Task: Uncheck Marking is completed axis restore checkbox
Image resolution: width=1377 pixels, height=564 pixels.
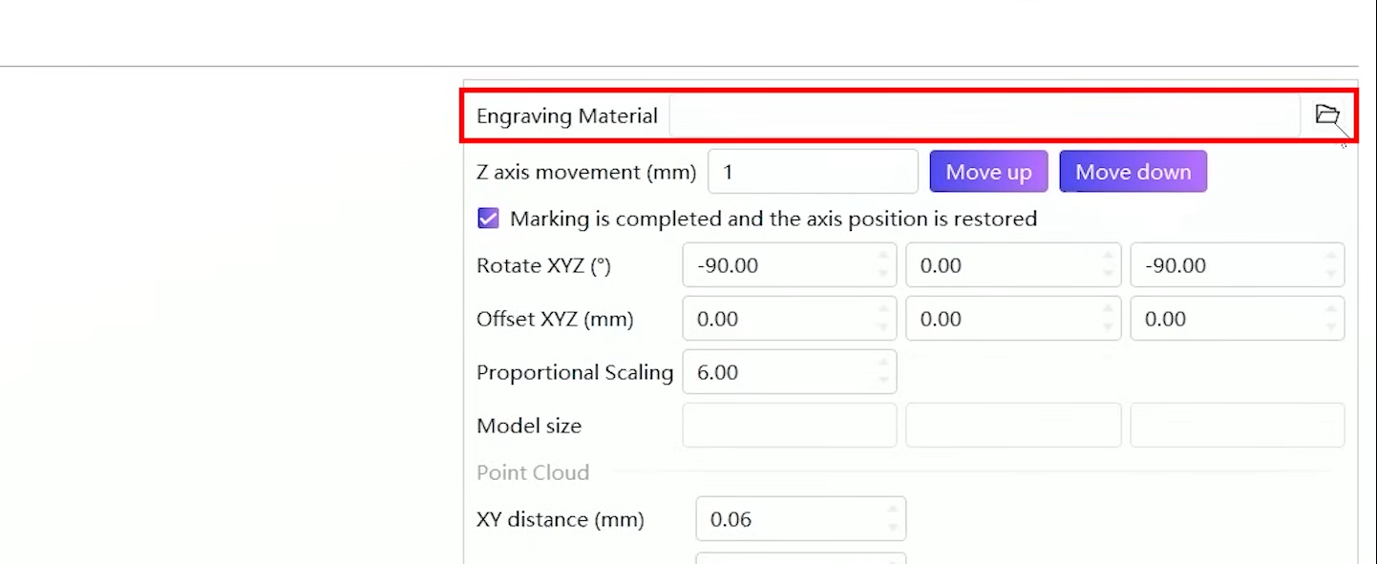Action: coord(488,219)
